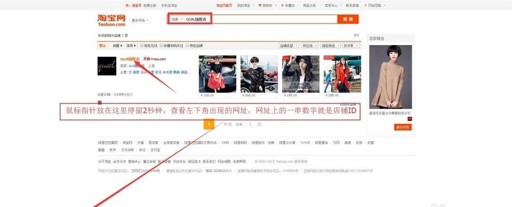This screenshot has height=207, width=512.
Task: Open 联系客服 in the top bar
Action: tap(352, 6)
